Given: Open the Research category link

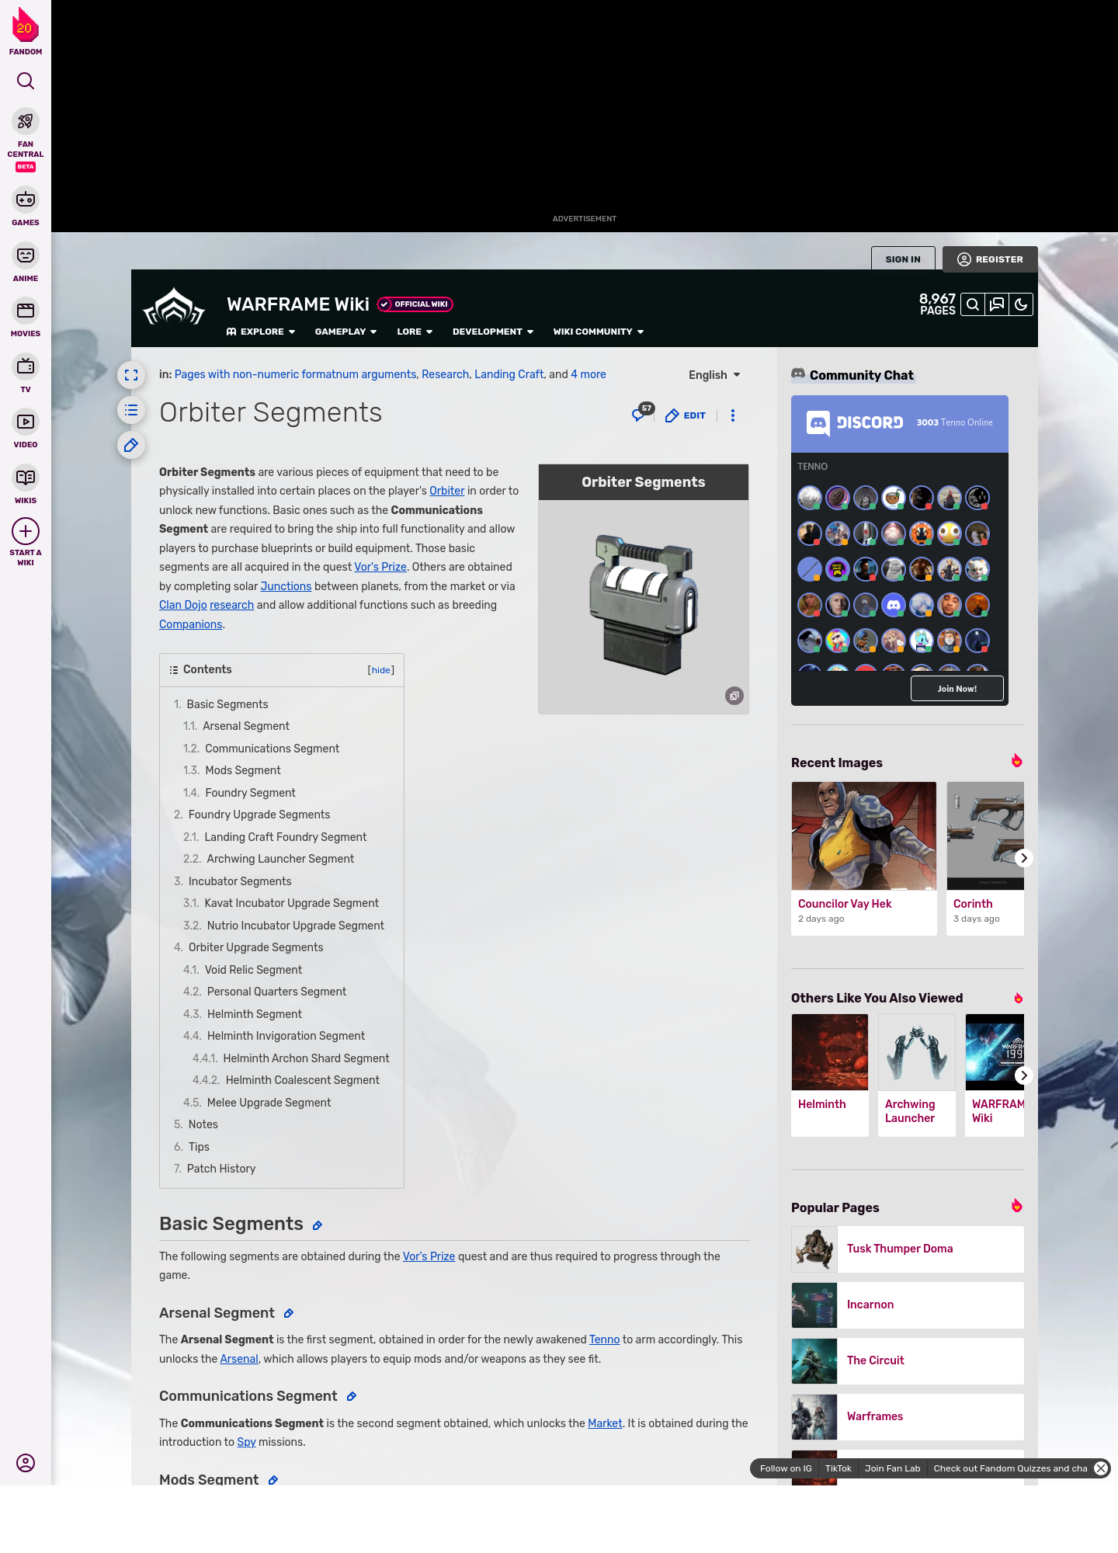Looking at the screenshot, I should [446, 374].
